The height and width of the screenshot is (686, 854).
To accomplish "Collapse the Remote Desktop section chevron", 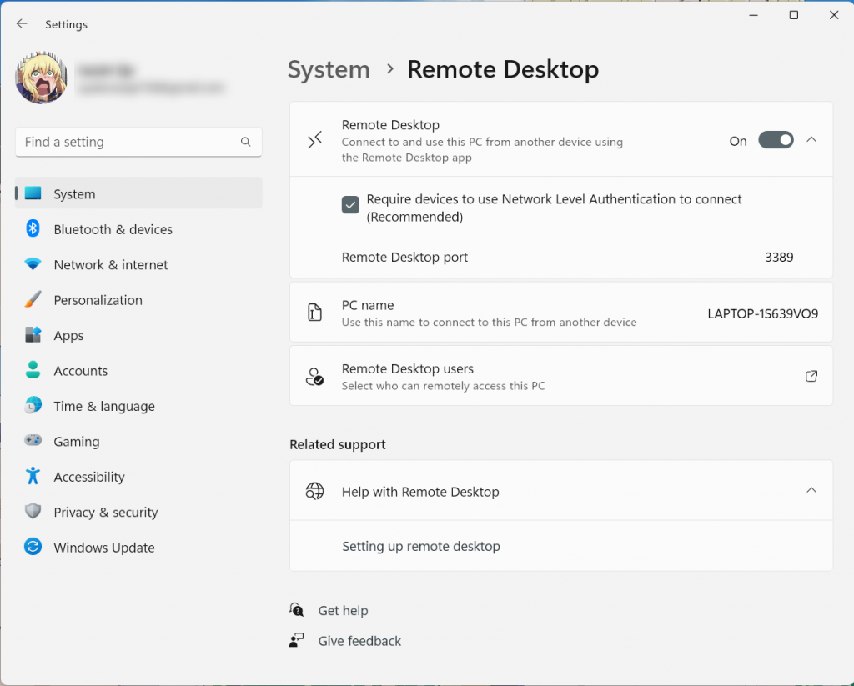I will click(811, 140).
